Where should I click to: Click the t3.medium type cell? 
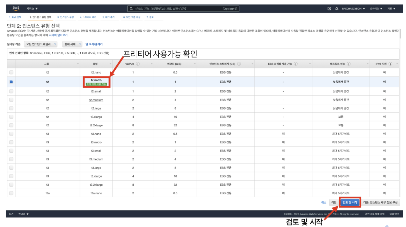[96, 159]
